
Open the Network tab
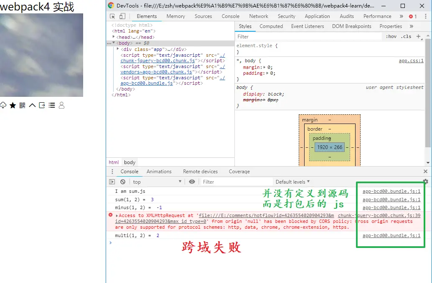tap(259, 16)
